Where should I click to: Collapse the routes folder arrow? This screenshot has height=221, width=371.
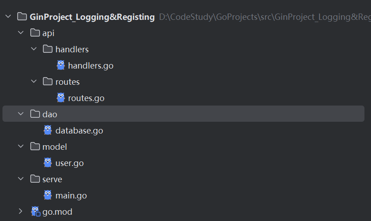tap(33, 82)
